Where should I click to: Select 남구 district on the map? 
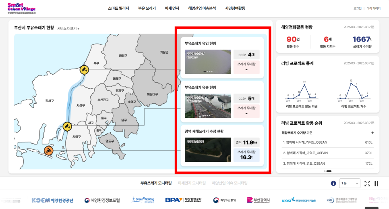124,120
